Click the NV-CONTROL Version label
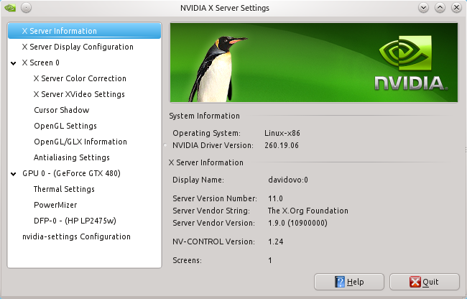Image resolution: width=467 pixels, height=299 pixels. (213, 241)
